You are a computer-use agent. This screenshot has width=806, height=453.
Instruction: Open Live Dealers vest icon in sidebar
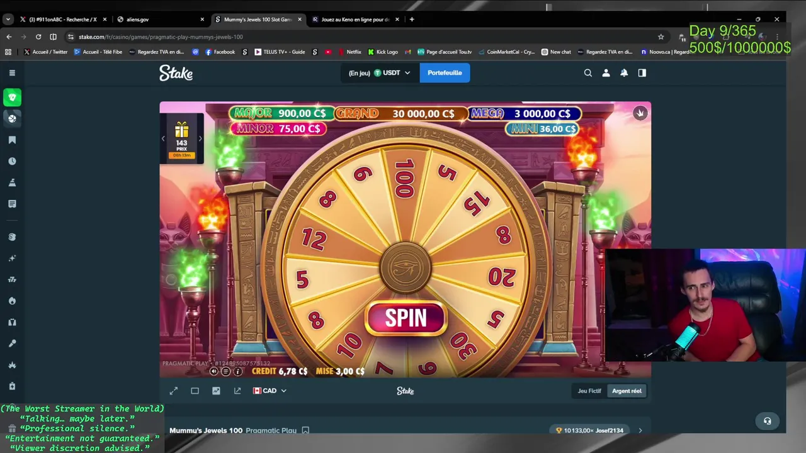[12, 322]
